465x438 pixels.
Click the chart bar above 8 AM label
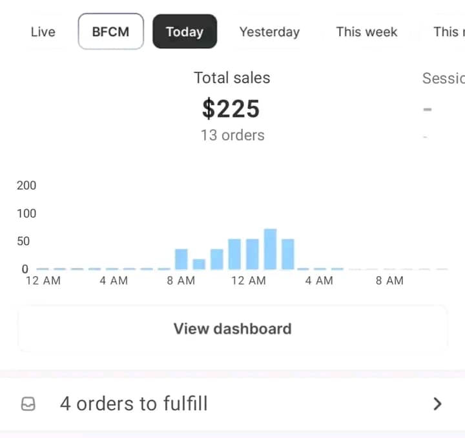point(181,259)
